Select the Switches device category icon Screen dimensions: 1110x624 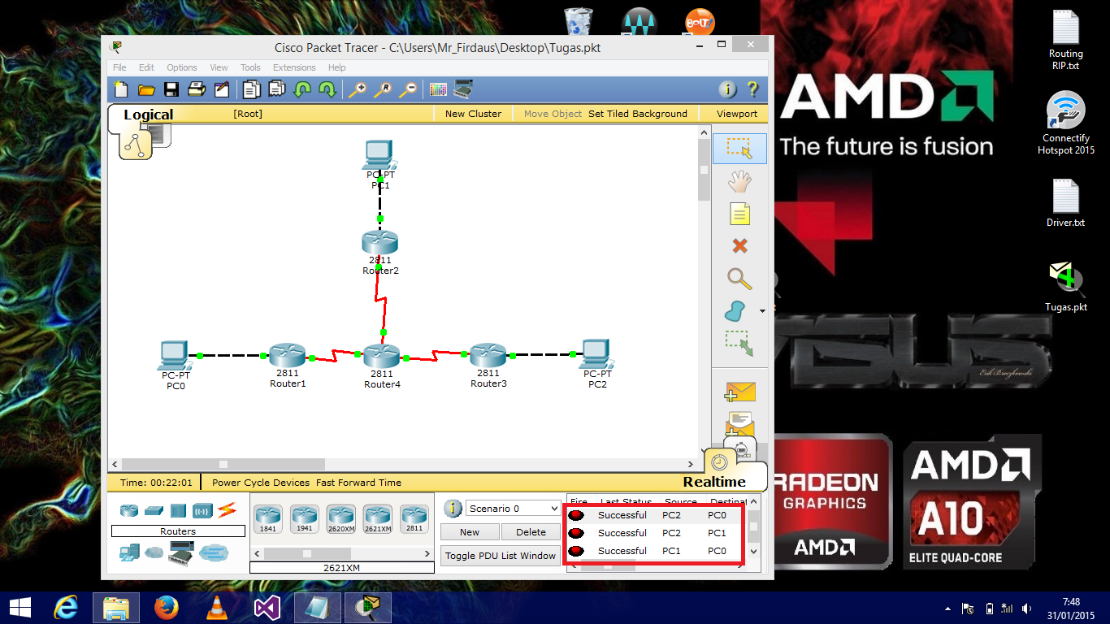(154, 510)
